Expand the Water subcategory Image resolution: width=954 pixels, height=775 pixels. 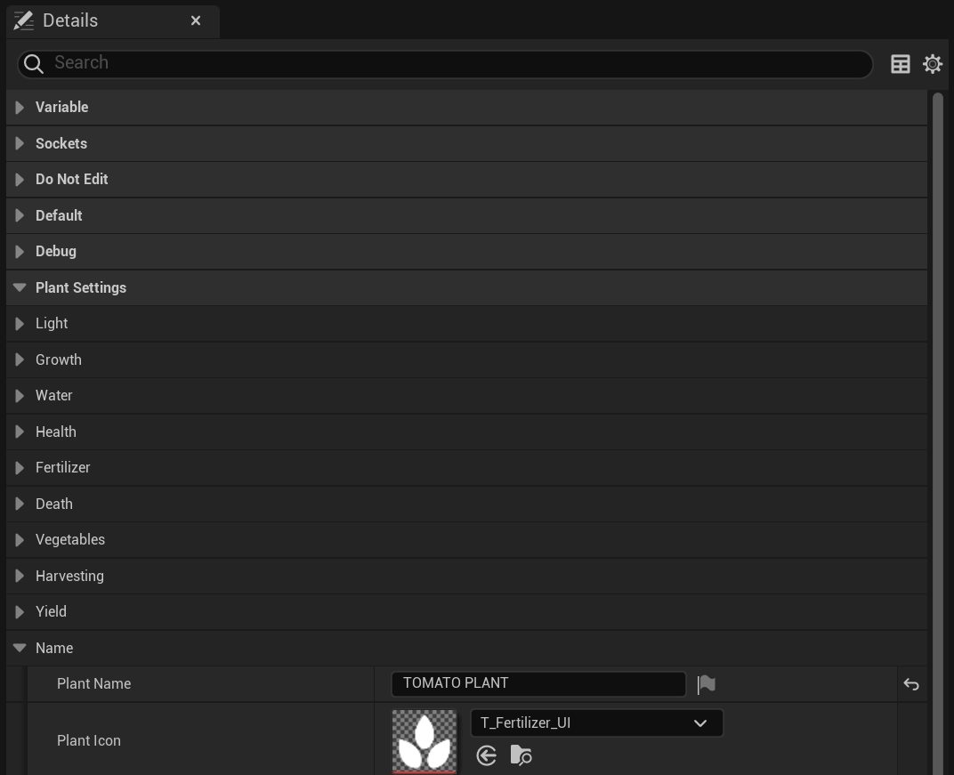pos(20,395)
